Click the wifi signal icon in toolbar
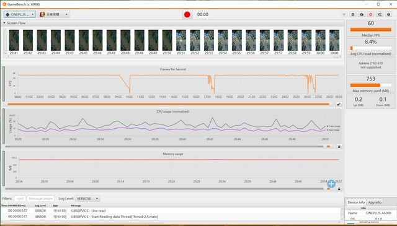The height and width of the screenshot is (226, 397). 344,15
